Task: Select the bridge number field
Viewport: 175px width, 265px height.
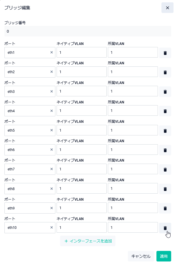Action: [x=88, y=31]
